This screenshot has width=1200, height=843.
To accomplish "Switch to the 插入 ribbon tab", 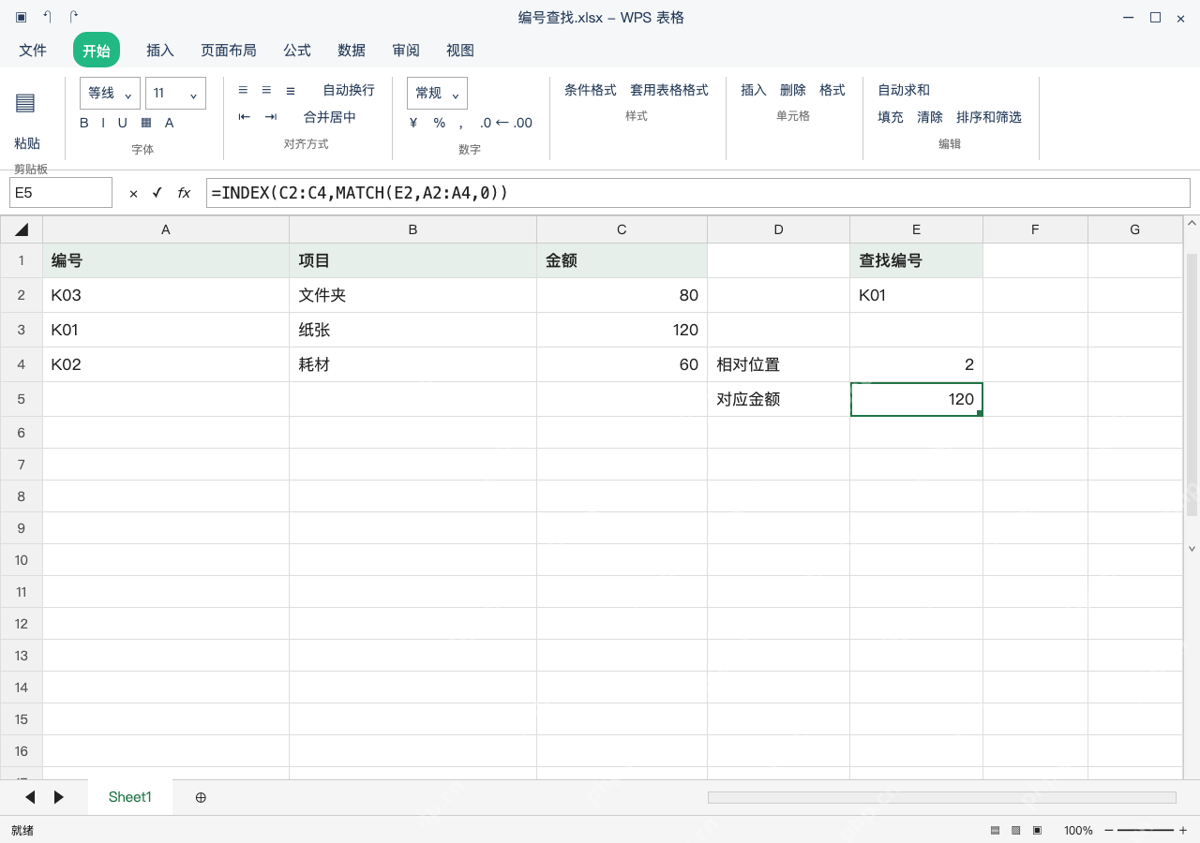I will click(x=160, y=51).
